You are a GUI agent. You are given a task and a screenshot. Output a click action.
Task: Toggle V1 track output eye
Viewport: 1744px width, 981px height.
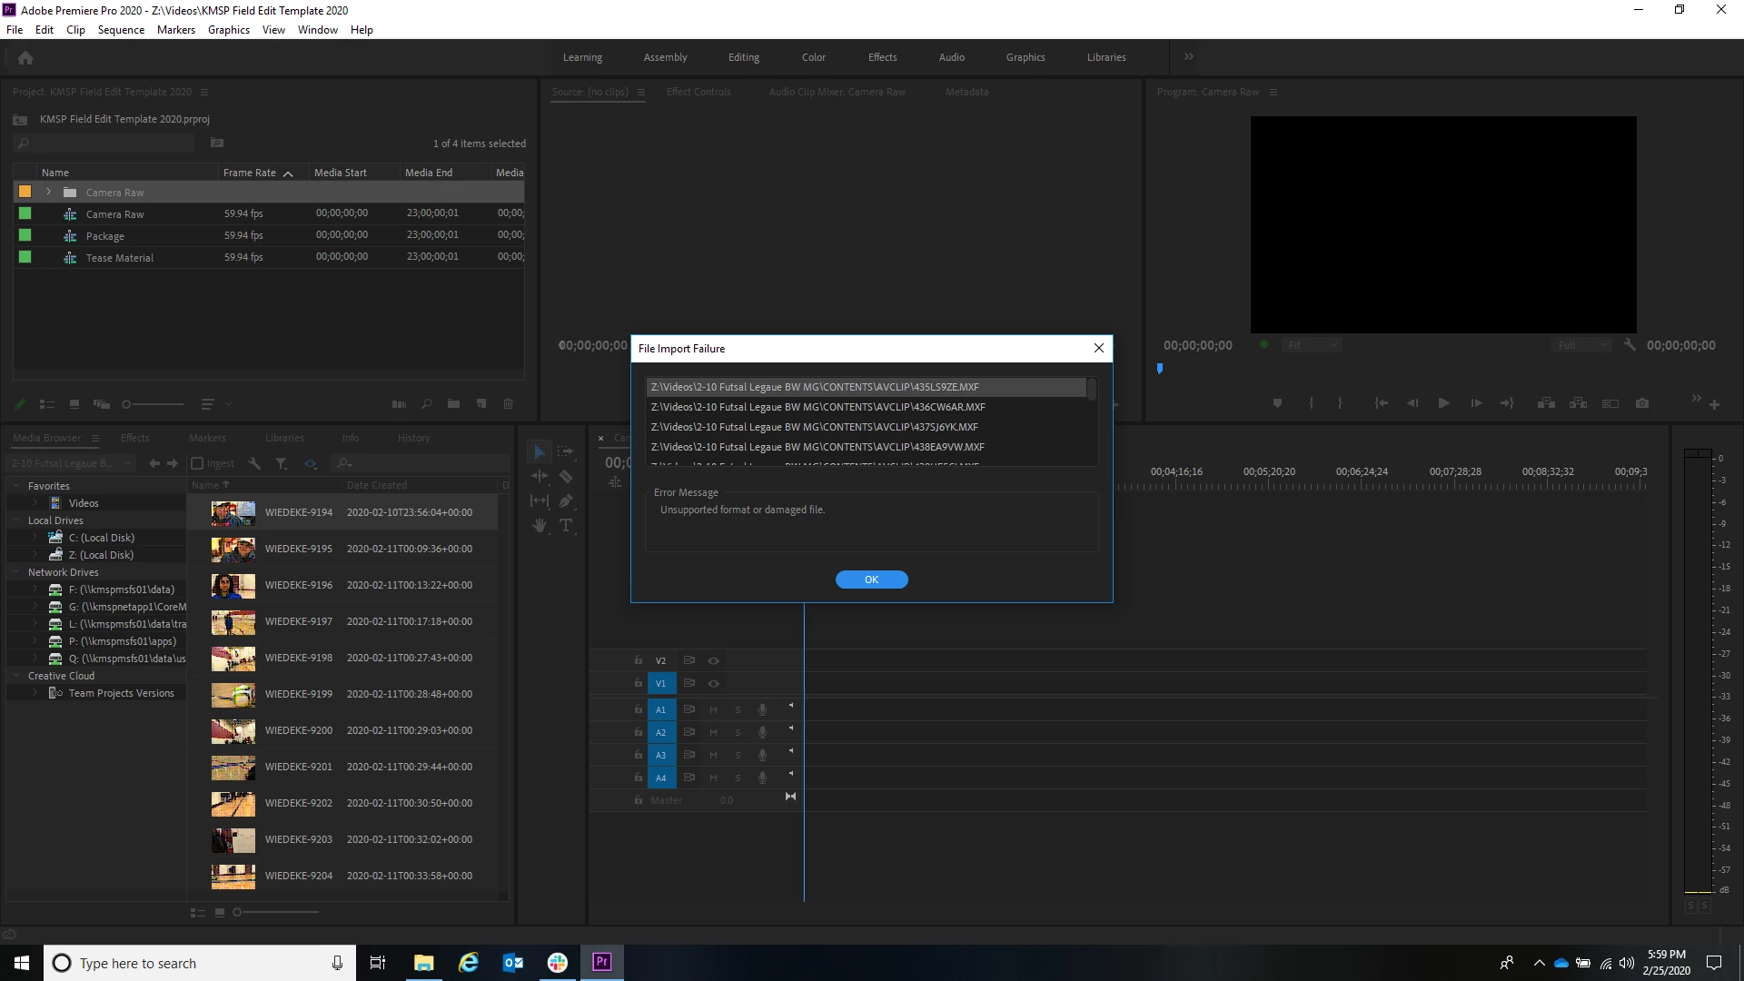click(714, 683)
